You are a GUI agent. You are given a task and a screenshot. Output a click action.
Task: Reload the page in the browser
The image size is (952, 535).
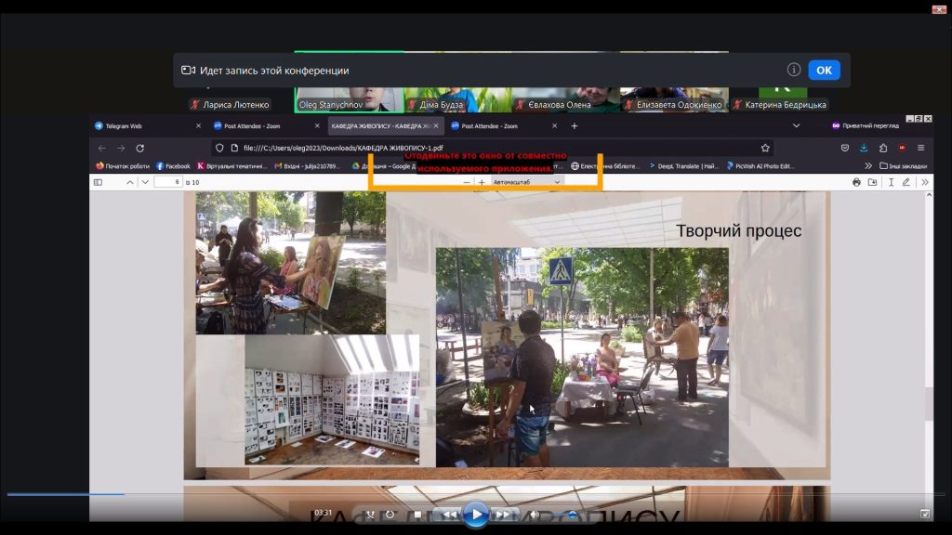tap(140, 148)
